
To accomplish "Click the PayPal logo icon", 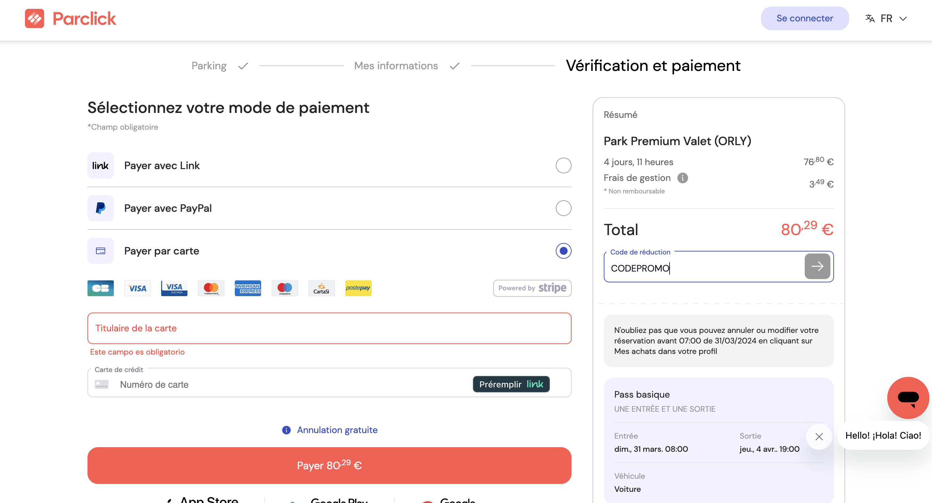I will click(x=101, y=208).
